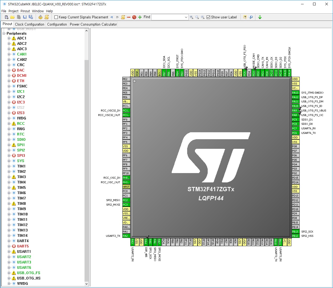Open the green software download icon
Viewport: 333px width, 288px height.
click(x=260, y=17)
